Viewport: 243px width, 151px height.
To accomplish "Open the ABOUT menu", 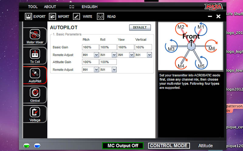I will click(x=50, y=7).
